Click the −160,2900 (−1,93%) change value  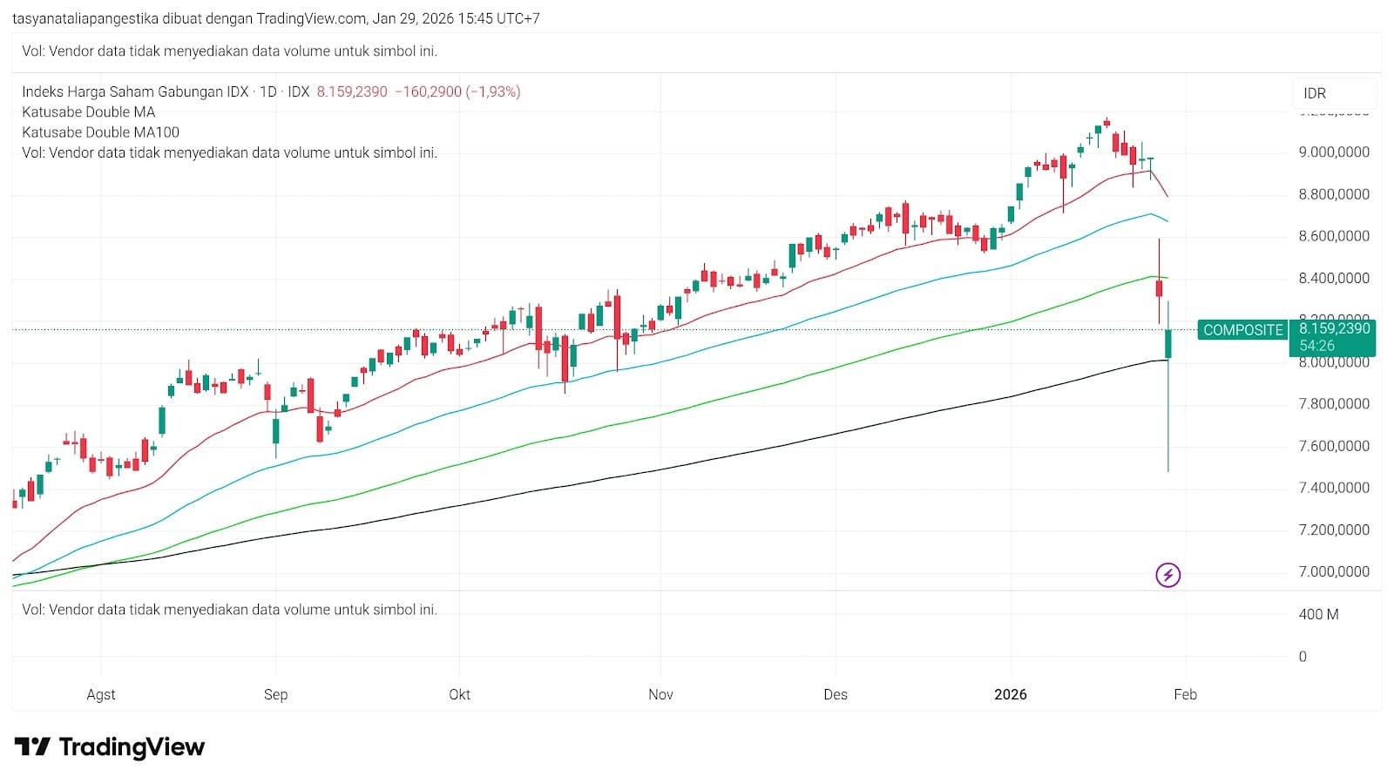[x=457, y=91]
